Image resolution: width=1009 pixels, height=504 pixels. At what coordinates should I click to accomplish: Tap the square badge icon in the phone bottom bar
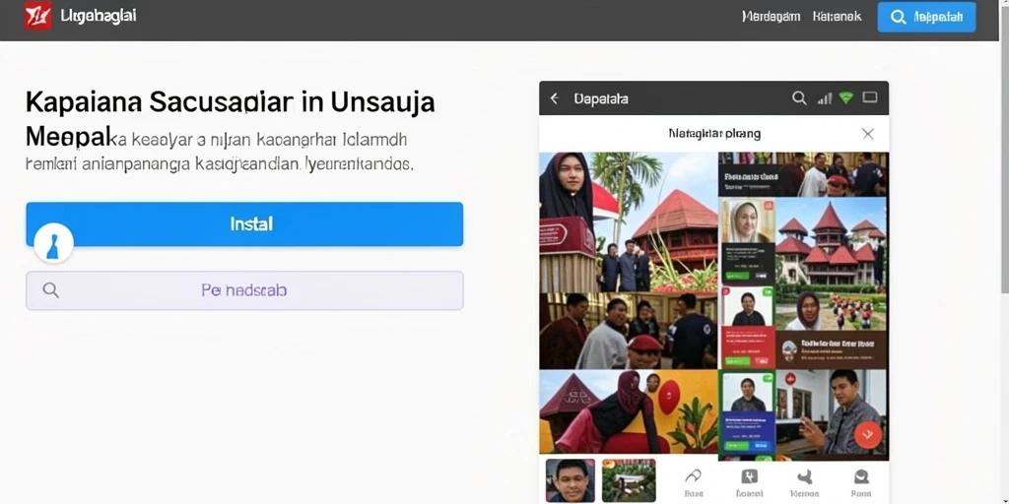click(750, 476)
